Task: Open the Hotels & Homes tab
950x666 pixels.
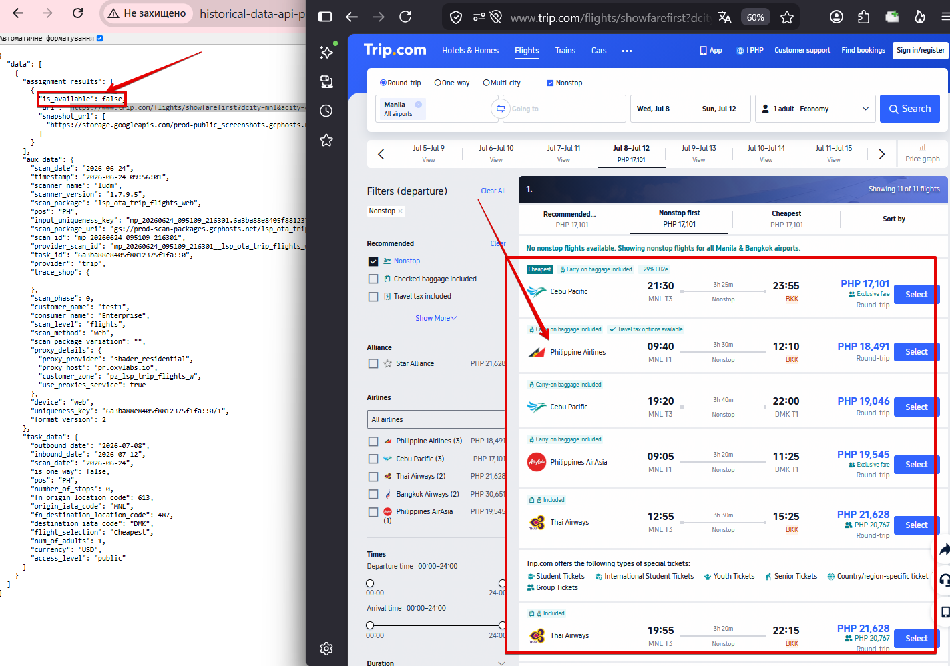Action: coord(470,51)
